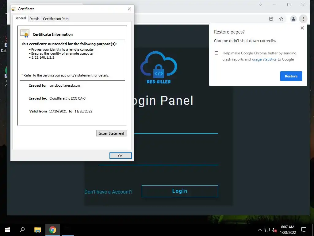Switch to the Details tab

pos(34,19)
